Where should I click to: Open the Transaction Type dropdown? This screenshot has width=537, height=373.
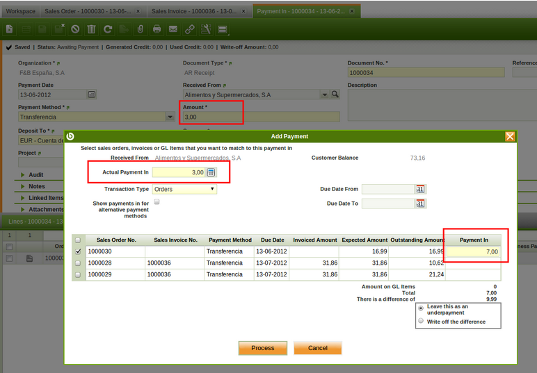tap(184, 189)
